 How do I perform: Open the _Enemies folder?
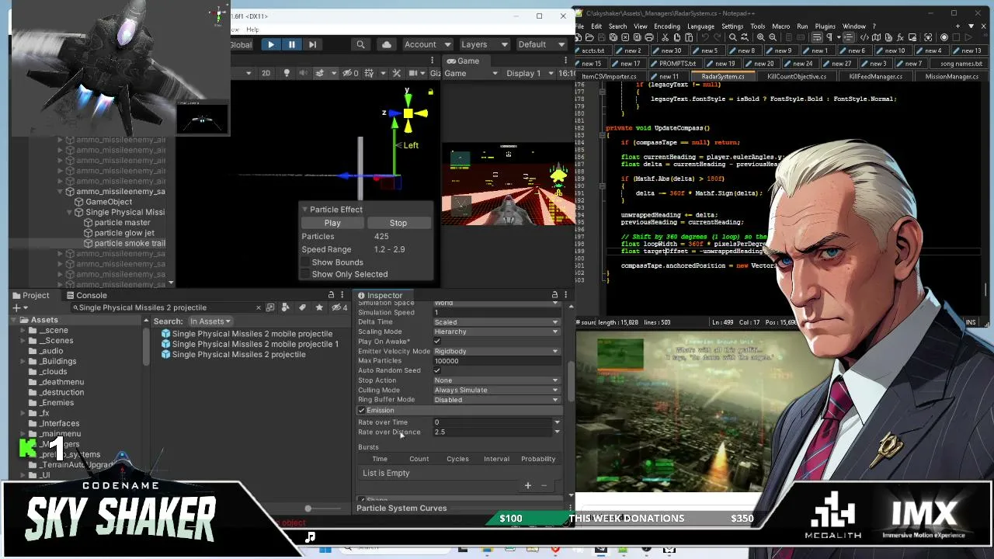click(57, 403)
